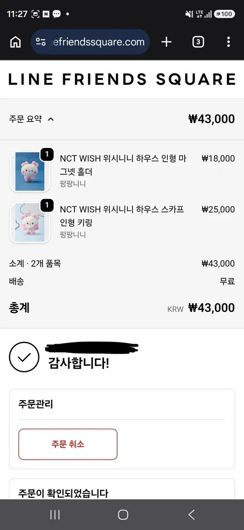Tap the address bar URL field
This screenshot has height=530, width=244.
(91, 42)
